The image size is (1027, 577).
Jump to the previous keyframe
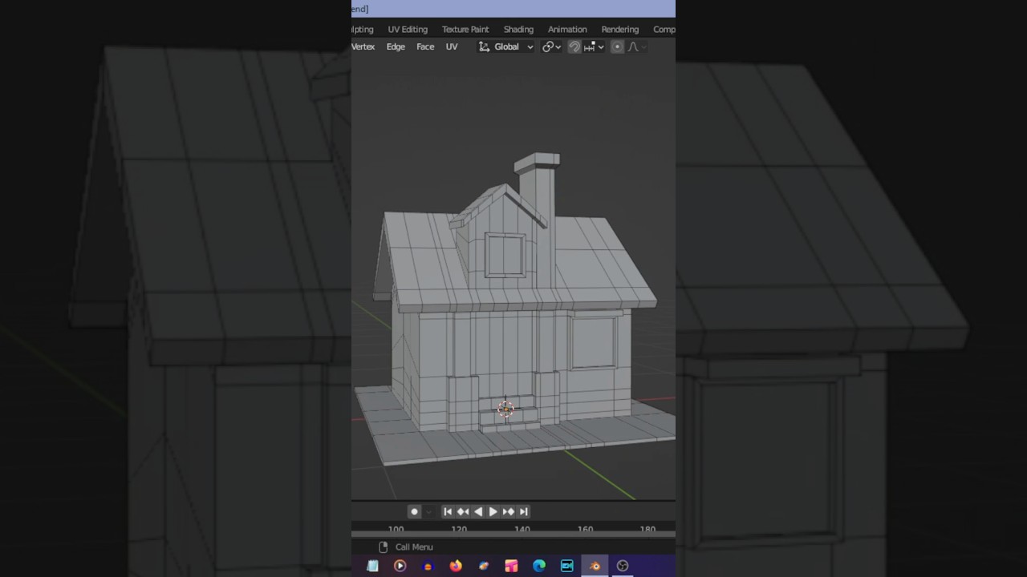point(463,511)
